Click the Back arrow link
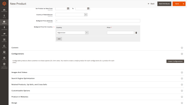 coord(151,4)
